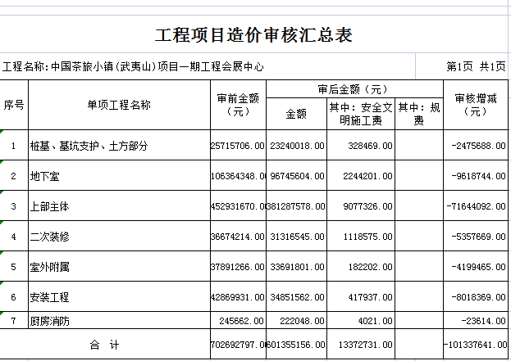Select the 审核增减（元） header cell
The width and height of the screenshot is (511, 361).
pos(476,105)
